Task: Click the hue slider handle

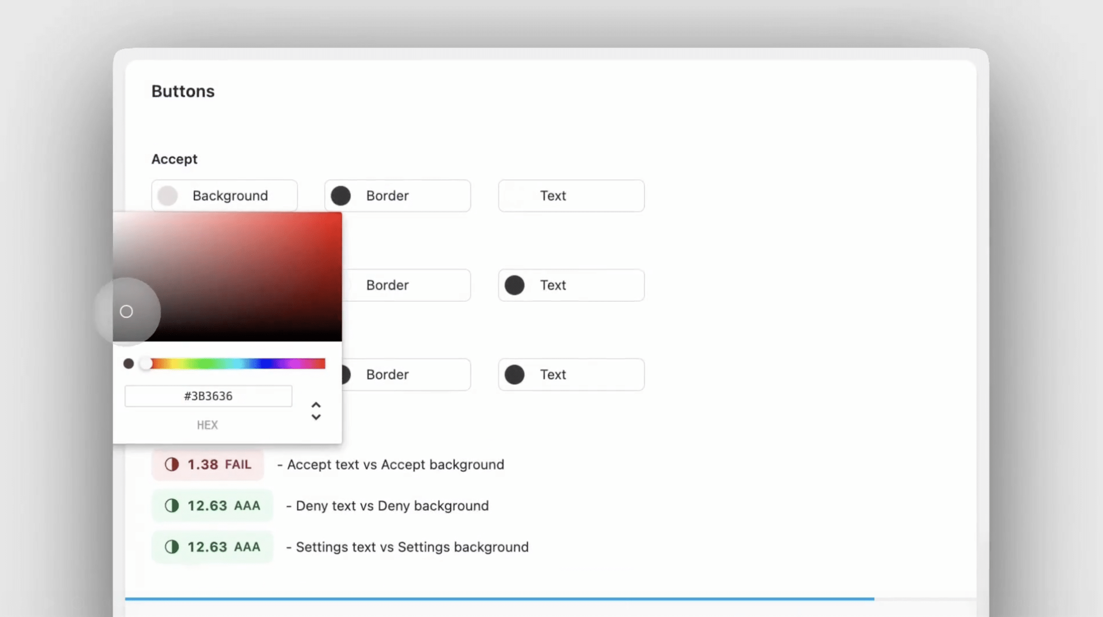Action: tap(146, 364)
